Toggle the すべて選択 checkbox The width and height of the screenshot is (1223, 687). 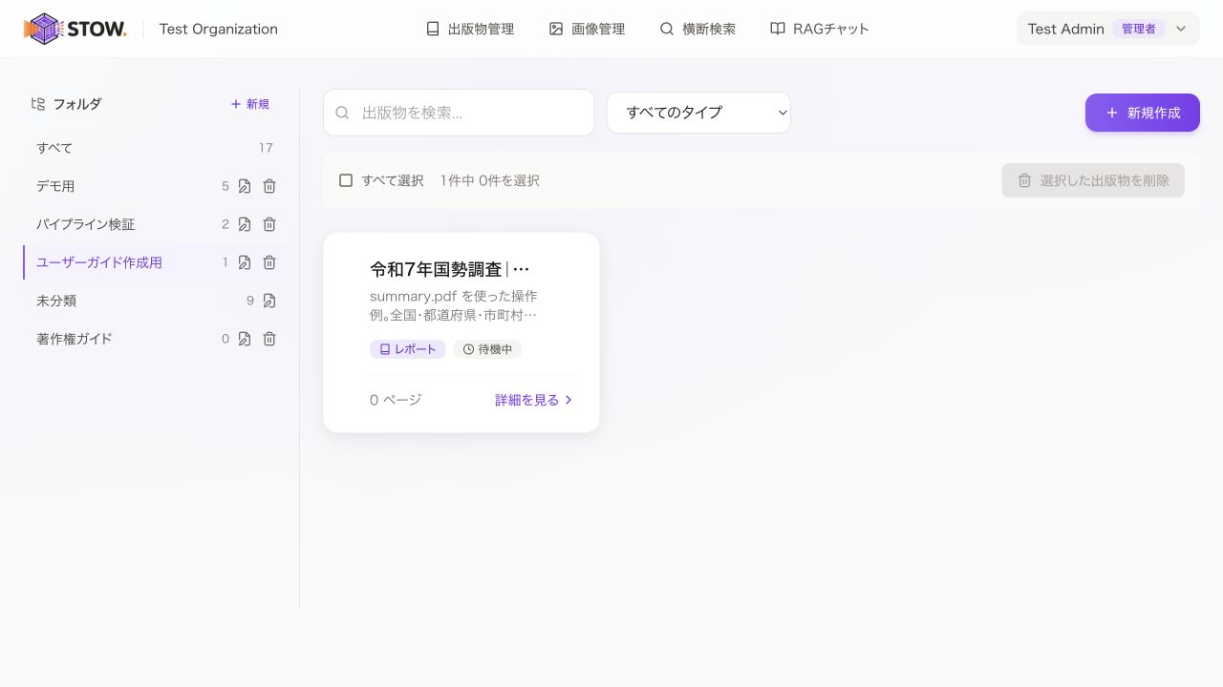coord(346,180)
